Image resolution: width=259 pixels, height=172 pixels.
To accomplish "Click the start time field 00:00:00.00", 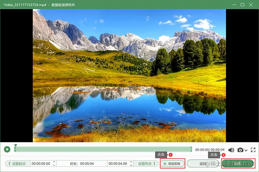I will point(41,163).
